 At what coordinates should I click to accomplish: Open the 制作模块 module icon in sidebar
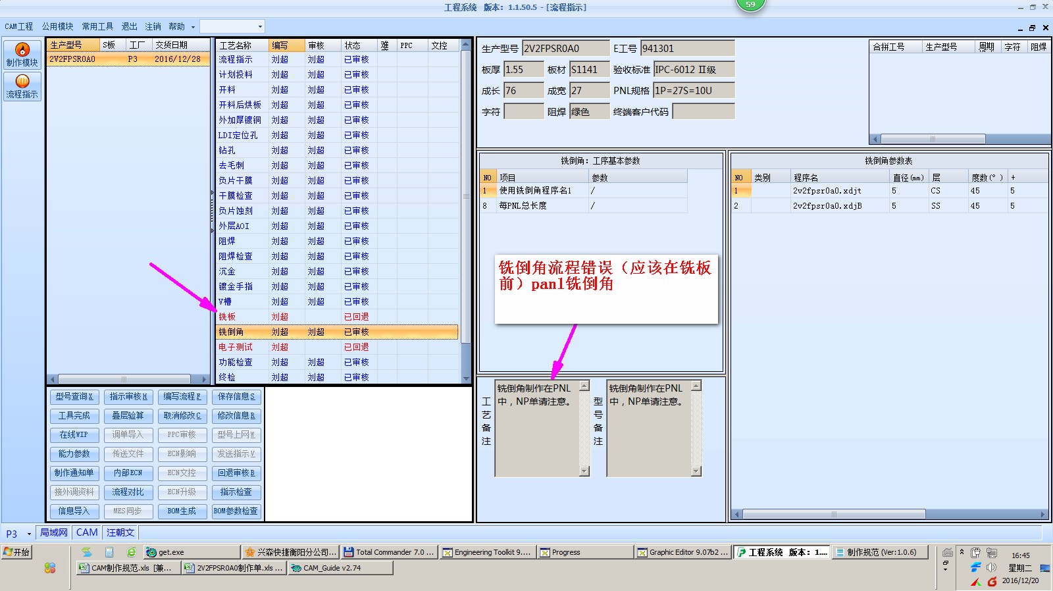click(22, 55)
